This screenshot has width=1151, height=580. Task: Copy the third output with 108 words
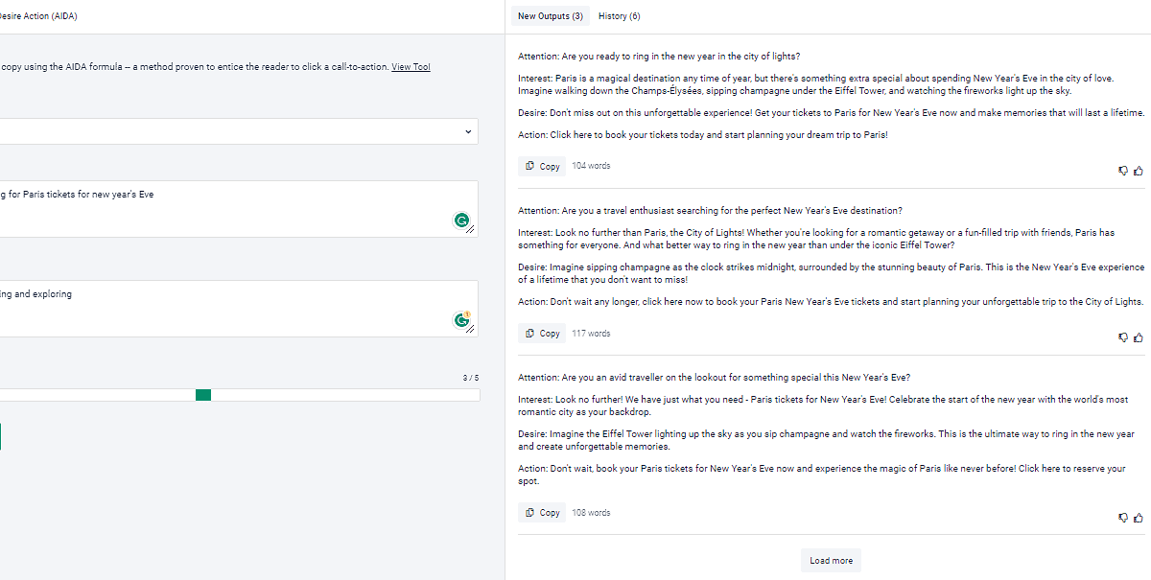pos(542,513)
